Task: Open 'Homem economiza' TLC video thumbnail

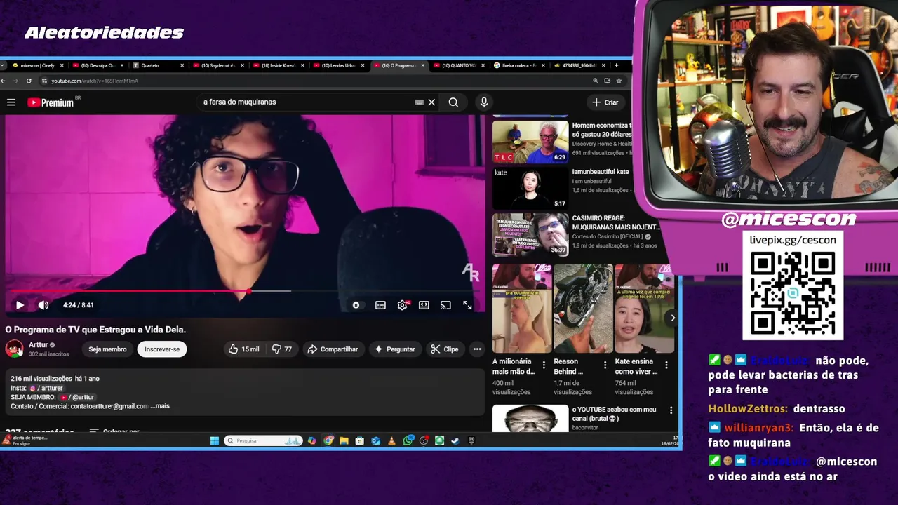Action: (x=530, y=142)
